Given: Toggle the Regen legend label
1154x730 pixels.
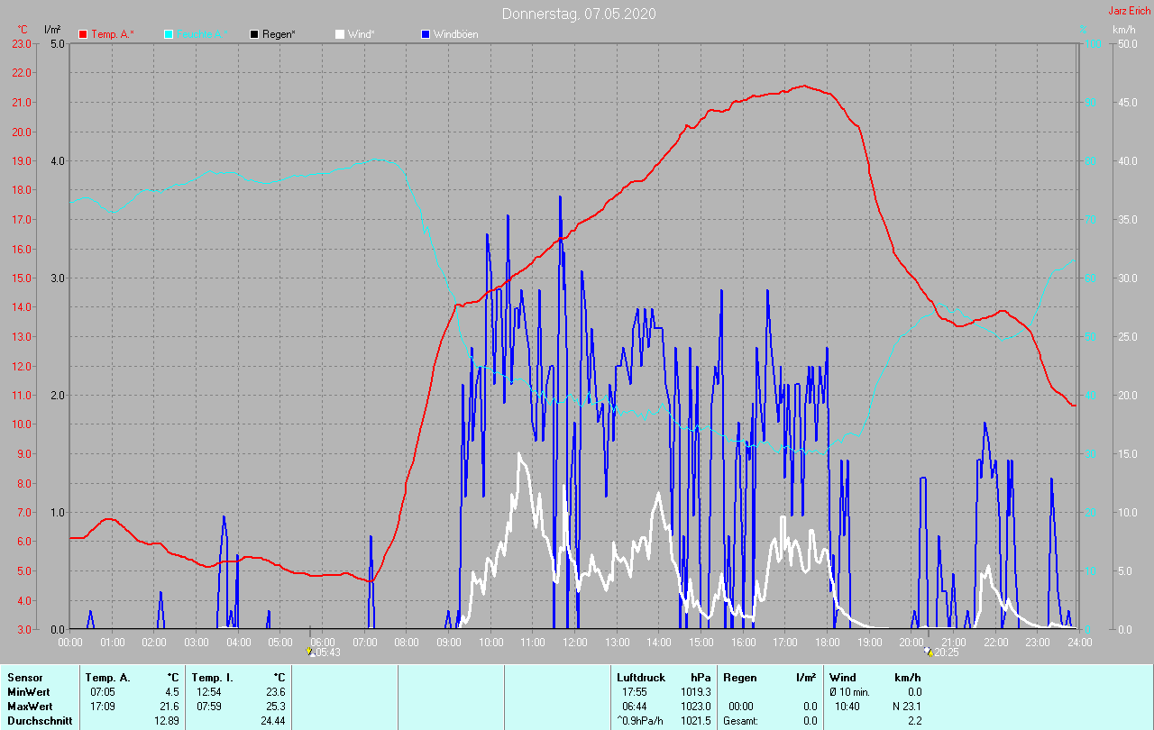Looking at the screenshot, I should [x=279, y=34].
